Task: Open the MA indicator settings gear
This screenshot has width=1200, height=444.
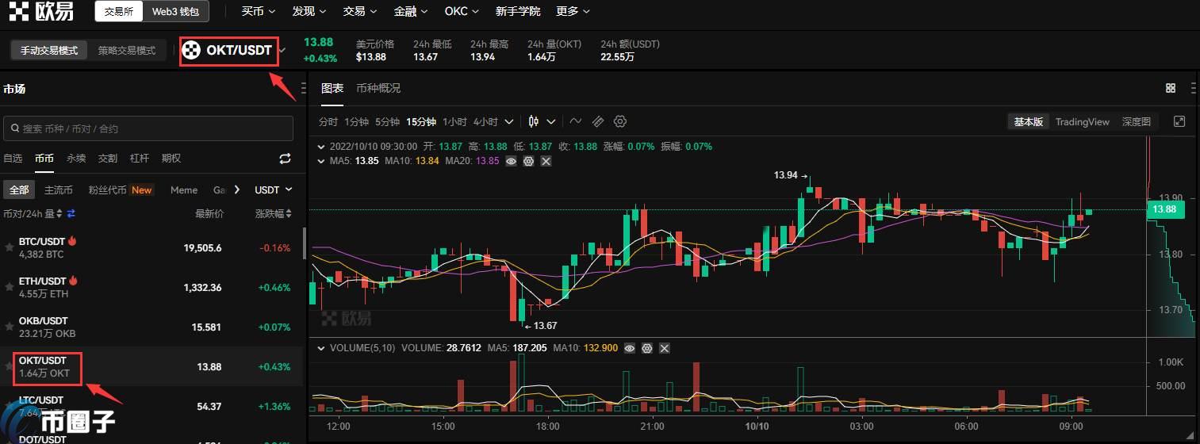Action: point(528,161)
